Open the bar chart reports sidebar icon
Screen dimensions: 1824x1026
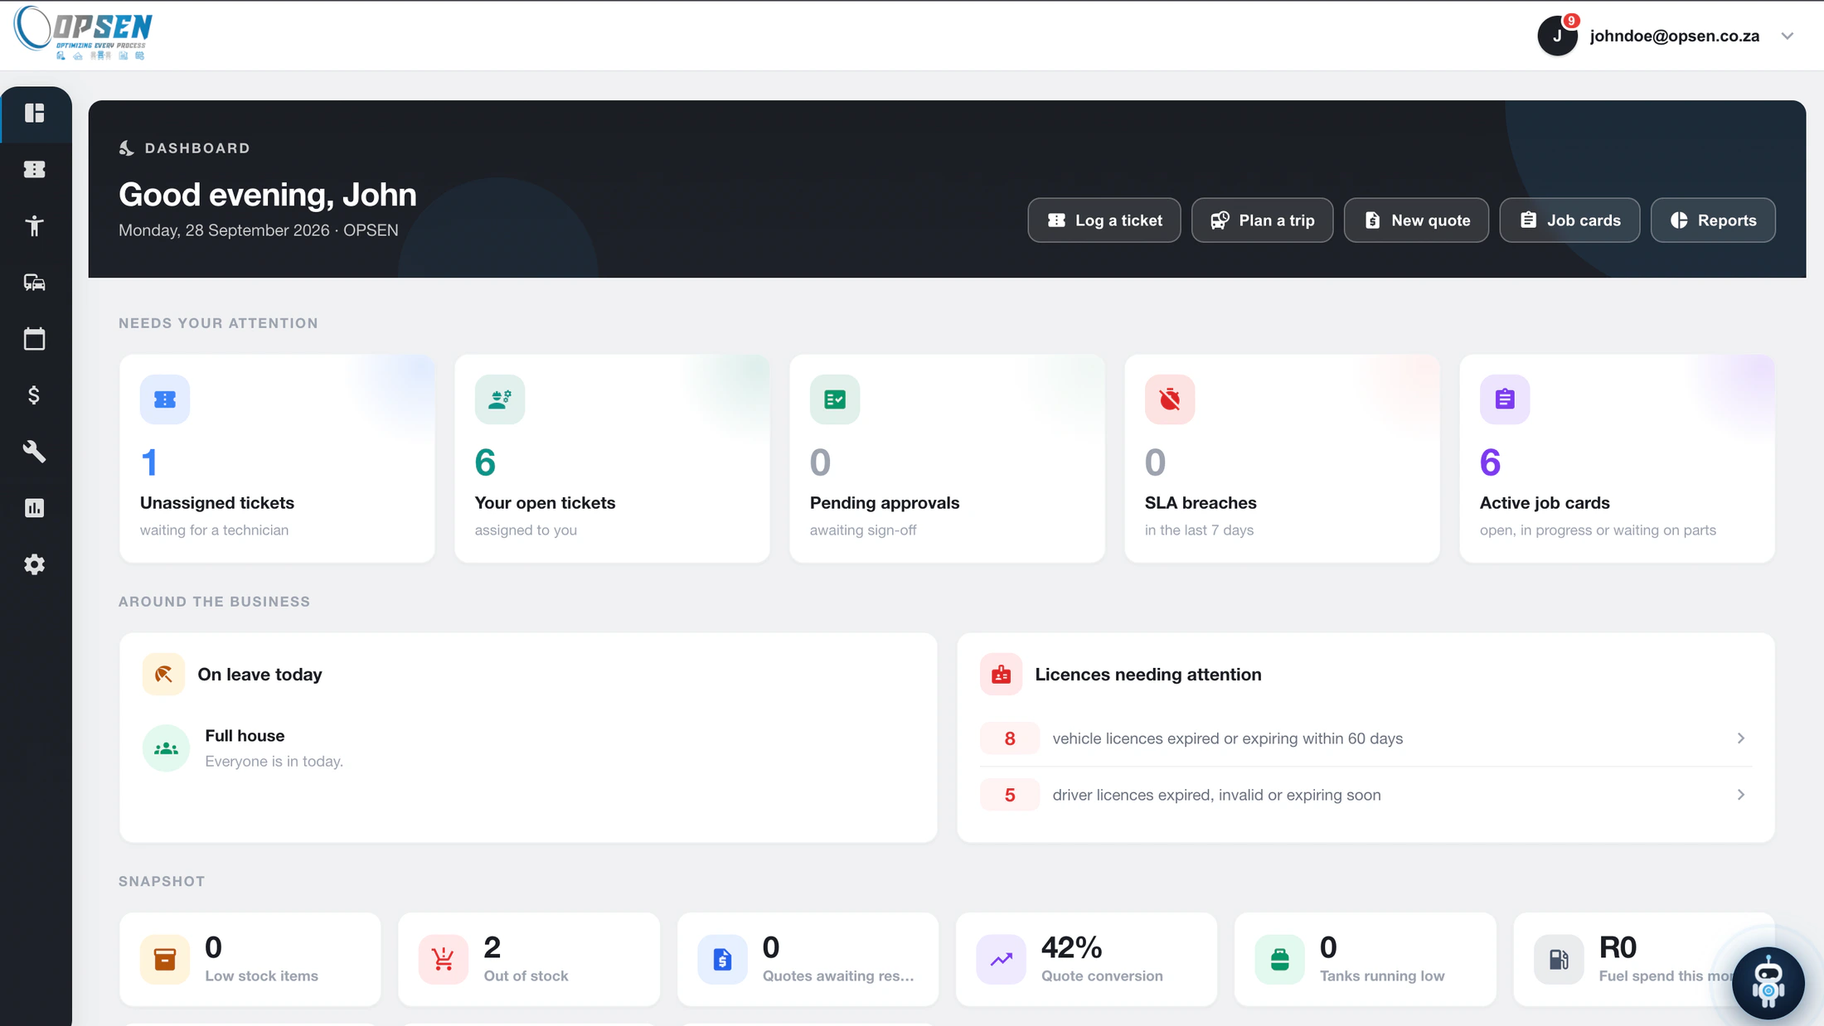tap(35, 508)
